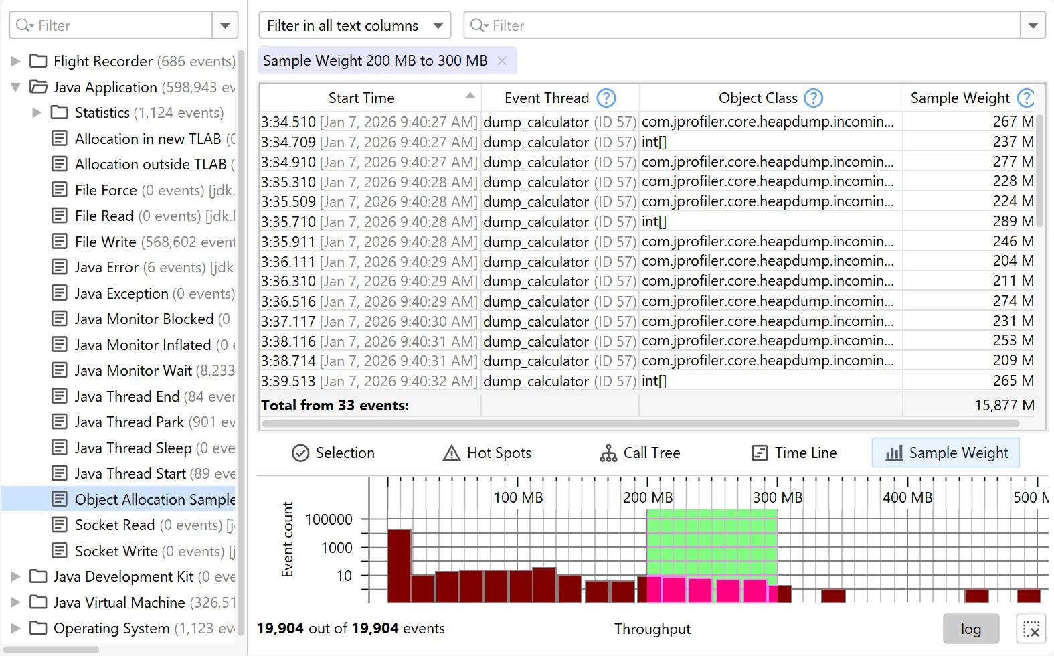The height and width of the screenshot is (656, 1054).
Task: Select the event row with weight 289 M
Action: (x=647, y=222)
